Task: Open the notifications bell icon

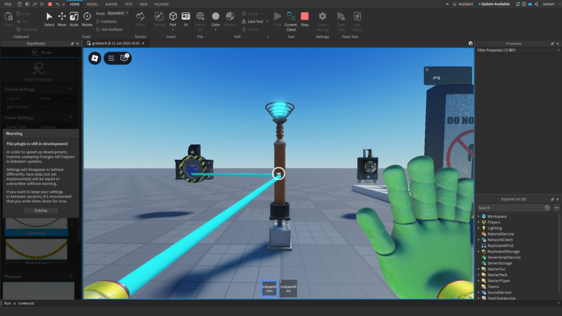Action: (x=517, y=4)
